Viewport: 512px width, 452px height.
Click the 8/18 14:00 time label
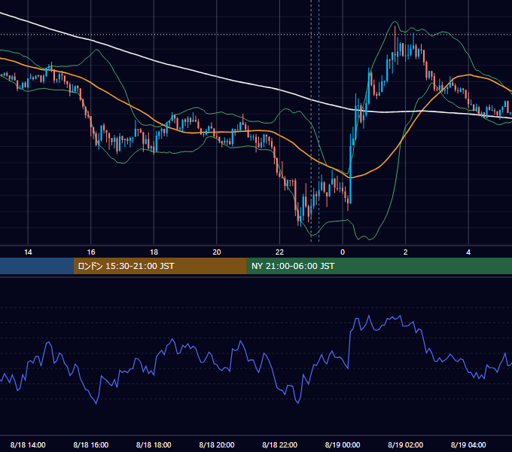coord(28,444)
